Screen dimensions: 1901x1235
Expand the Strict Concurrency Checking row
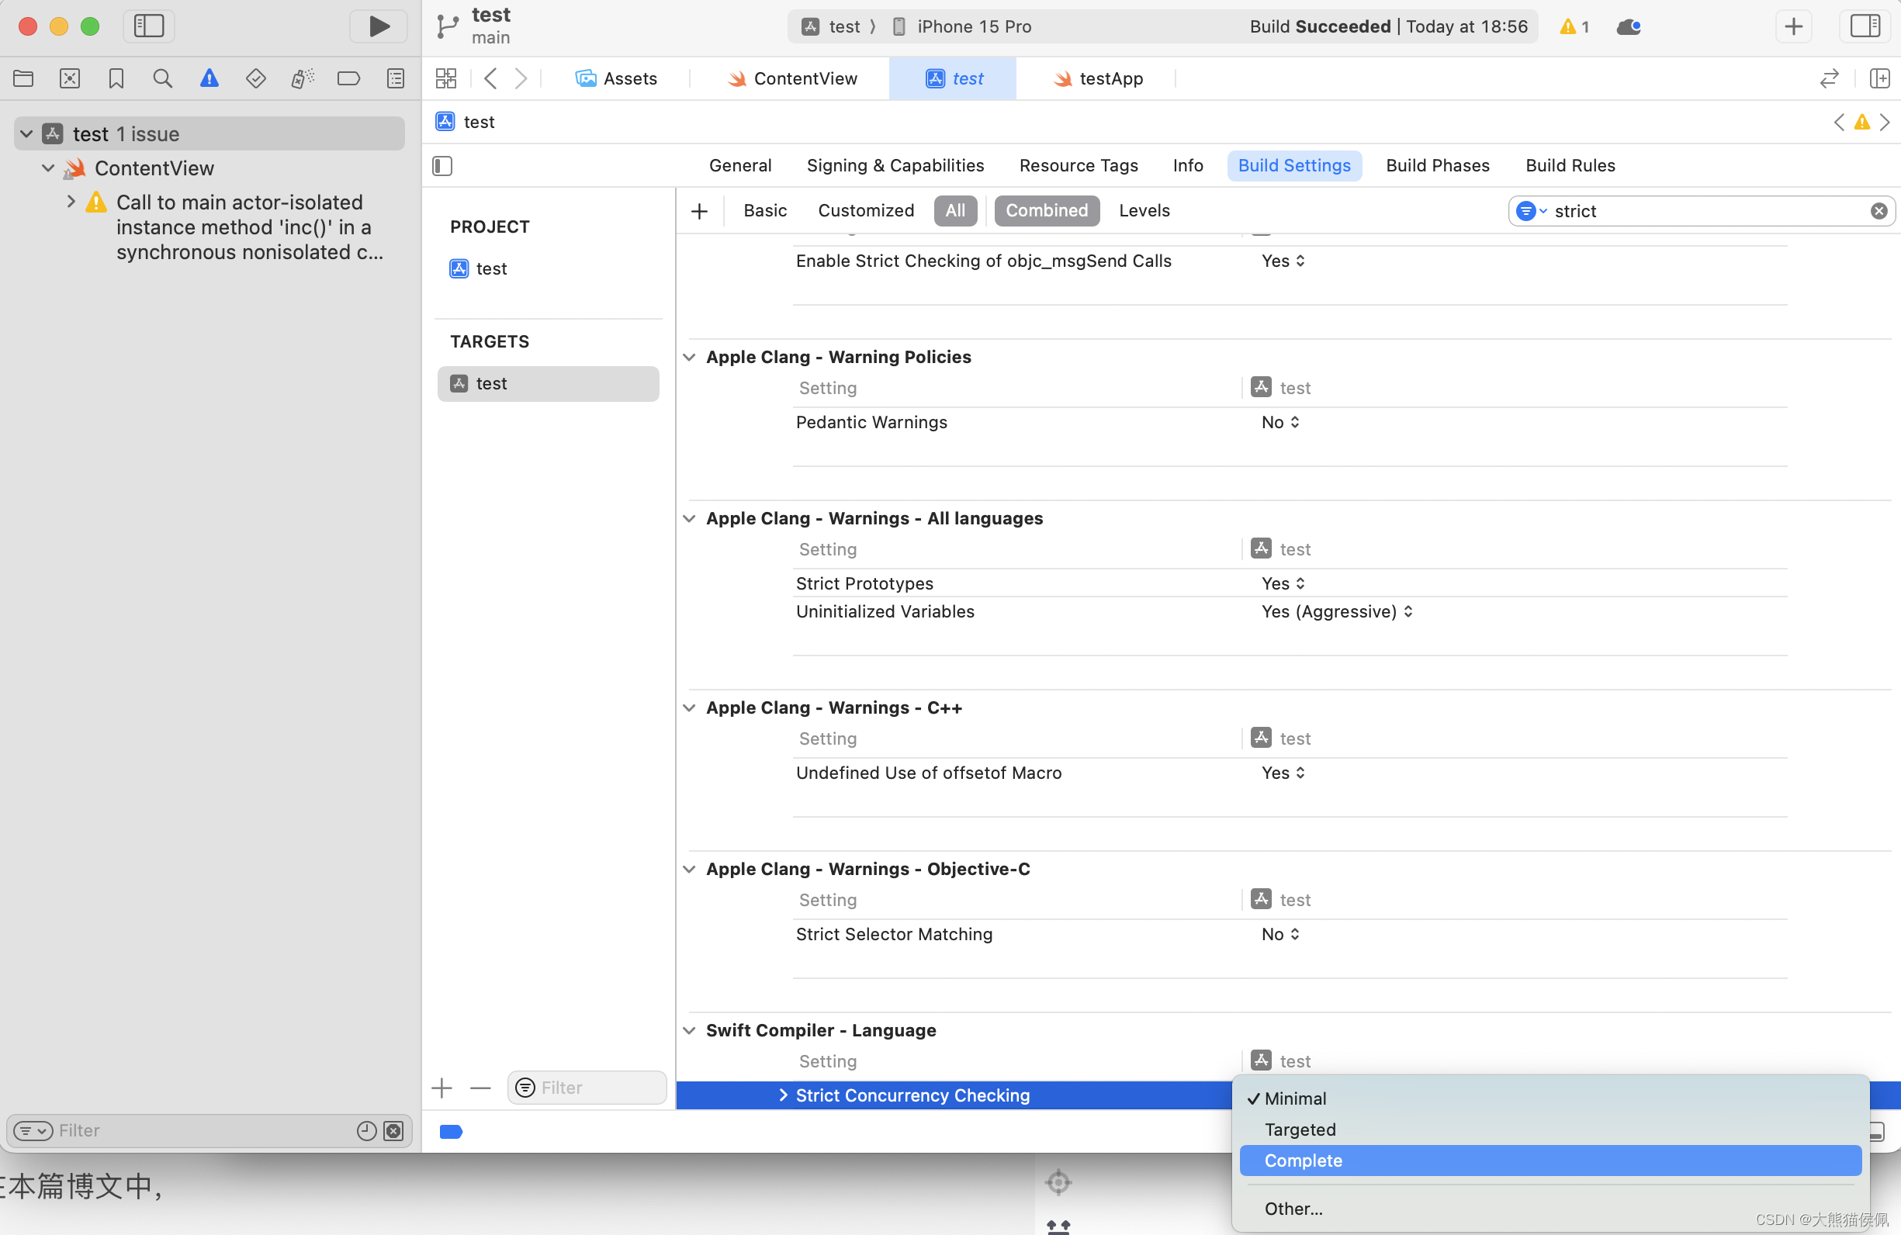click(x=784, y=1095)
